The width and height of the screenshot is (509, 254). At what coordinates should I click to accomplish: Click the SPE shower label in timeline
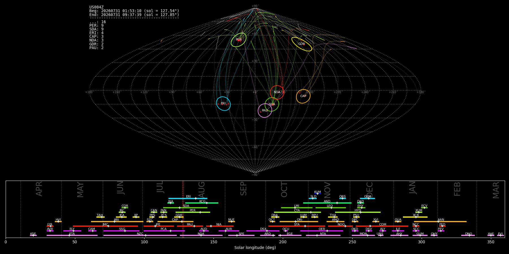click(x=241, y=234)
